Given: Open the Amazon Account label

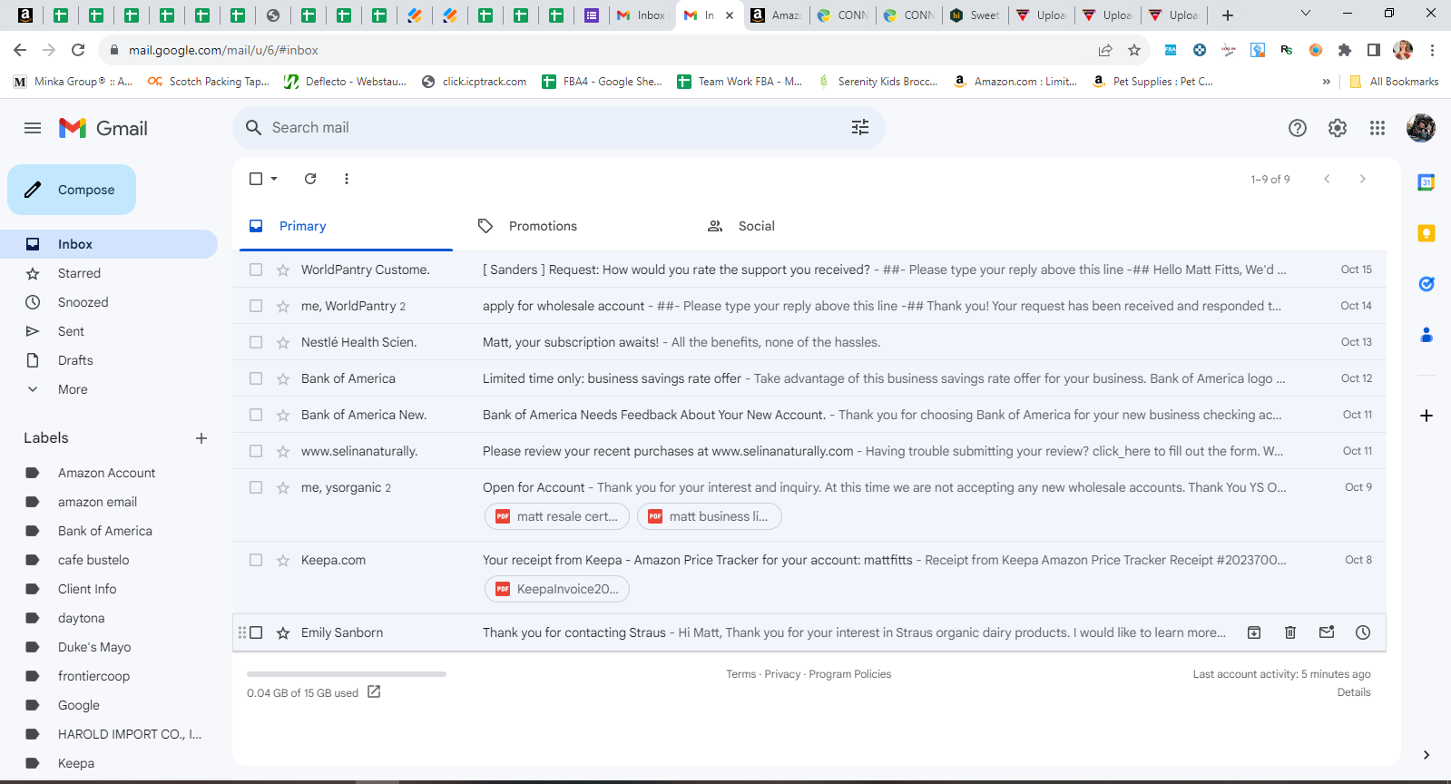Looking at the screenshot, I should point(106,473).
